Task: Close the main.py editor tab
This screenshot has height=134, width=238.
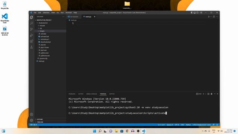Action: coord(94,16)
